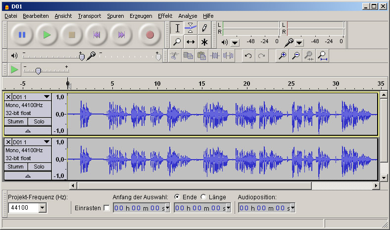Image resolution: width=390 pixels, height=230 pixels.
Task: Skip to end of the project
Action: (121, 35)
